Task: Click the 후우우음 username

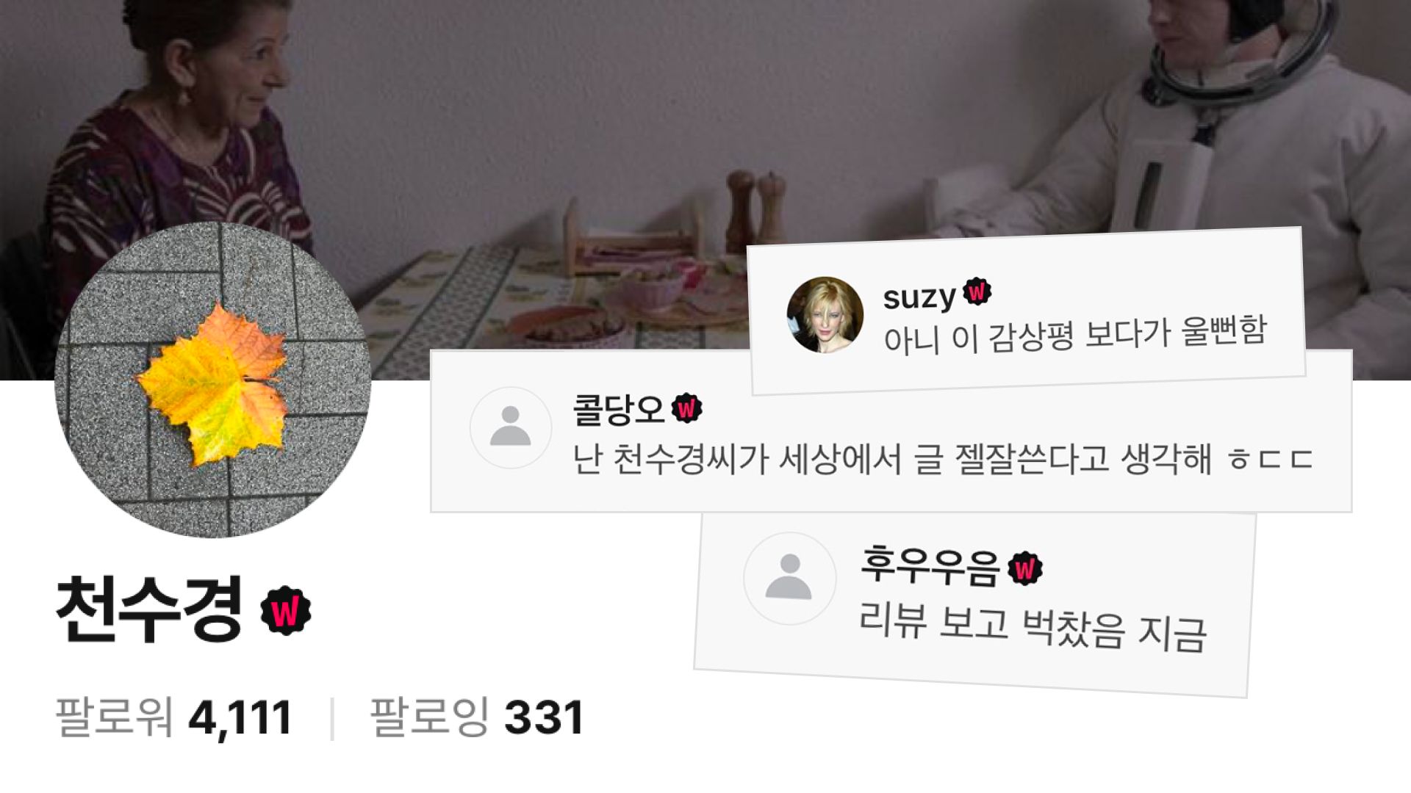Action: click(x=930, y=565)
